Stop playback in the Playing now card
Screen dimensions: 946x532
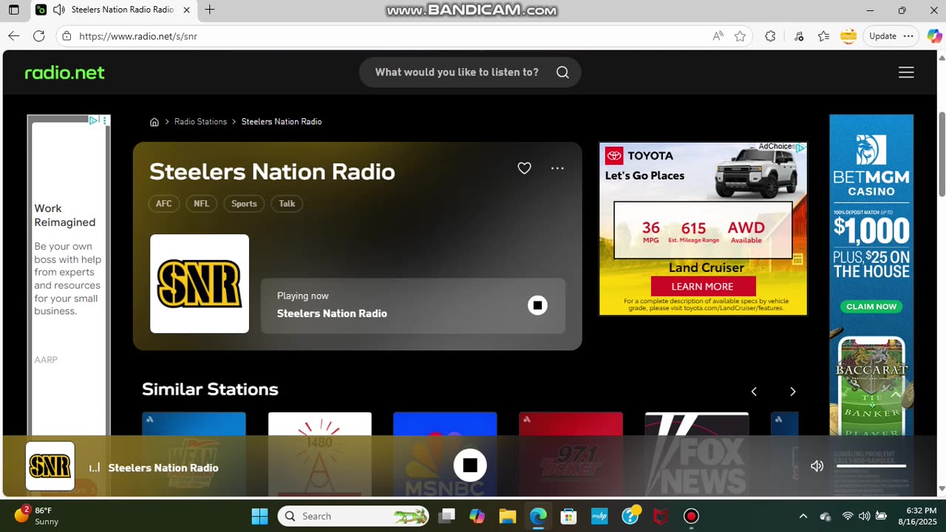pos(537,305)
